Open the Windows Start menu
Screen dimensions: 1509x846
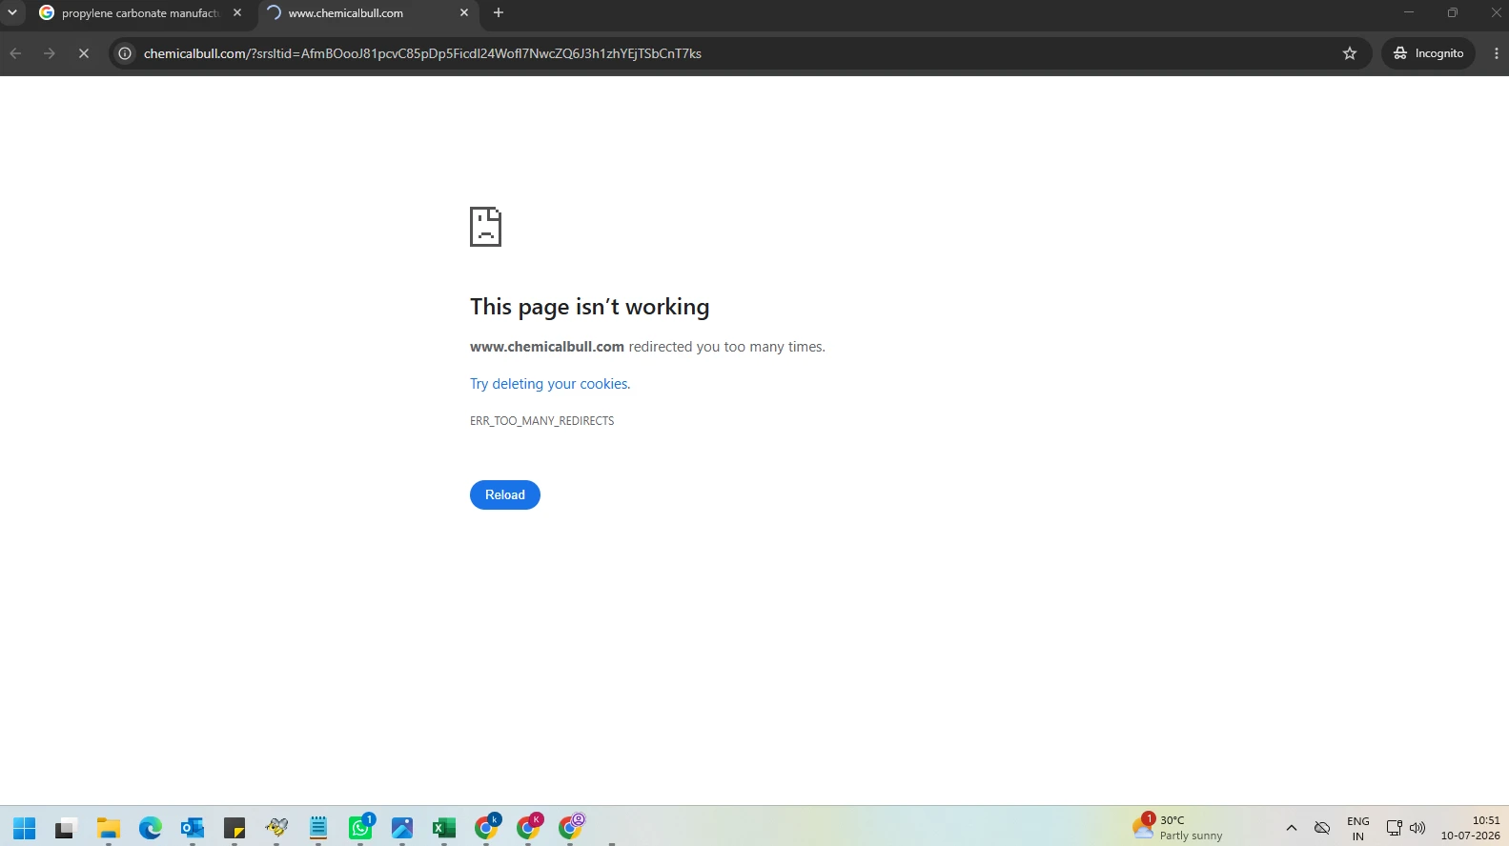(25, 828)
